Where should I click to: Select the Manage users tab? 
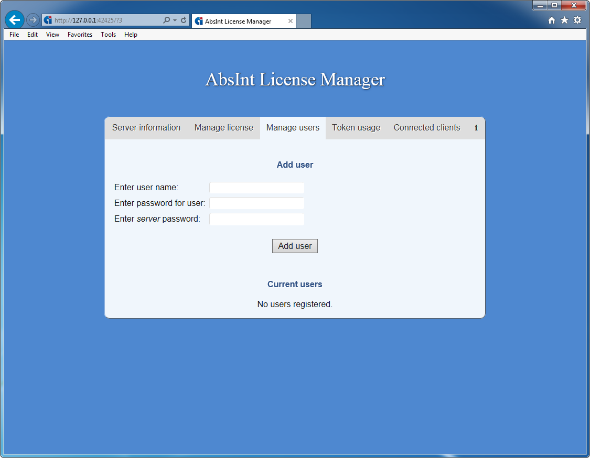click(x=293, y=128)
